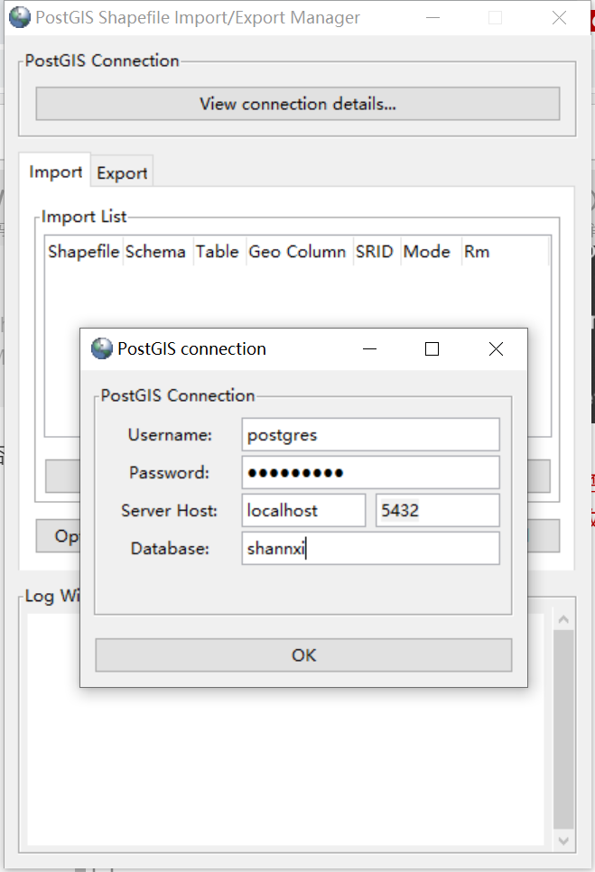Click the Log Window scrollbar down arrow

(563, 841)
